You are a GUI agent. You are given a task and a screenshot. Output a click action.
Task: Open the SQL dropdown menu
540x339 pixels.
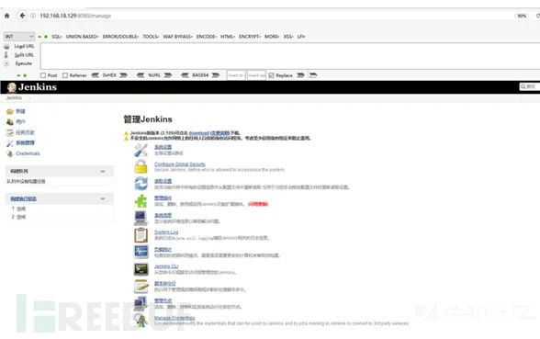[57, 36]
